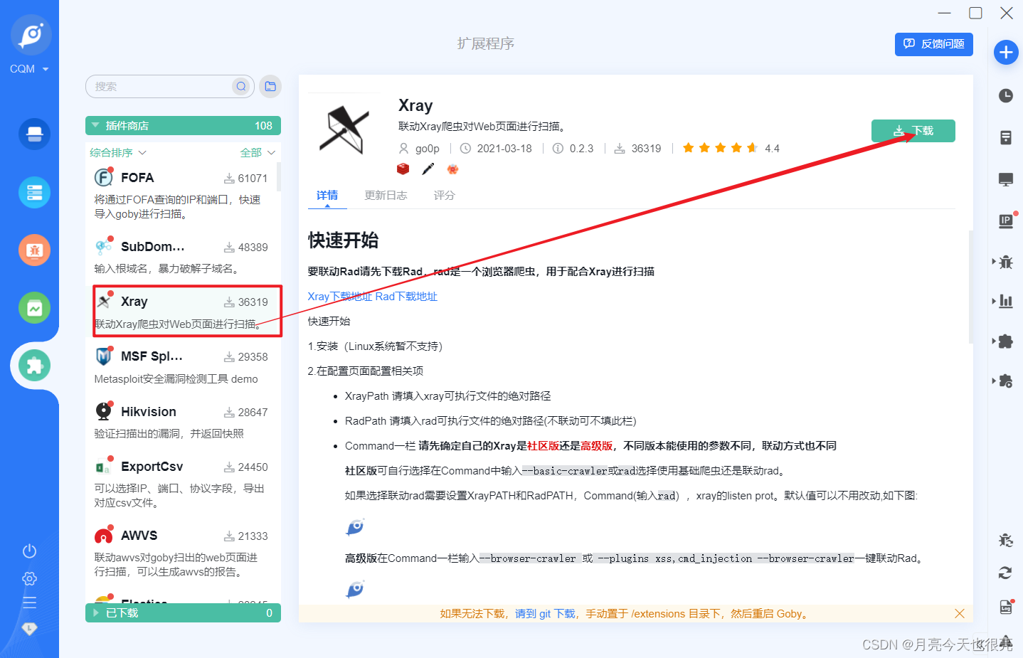The height and width of the screenshot is (658, 1023).
Task: Switch to the 更新日志 tab
Action: (386, 196)
